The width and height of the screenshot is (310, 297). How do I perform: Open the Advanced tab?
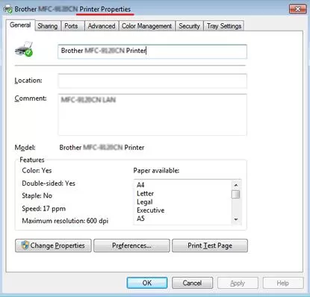(x=102, y=26)
